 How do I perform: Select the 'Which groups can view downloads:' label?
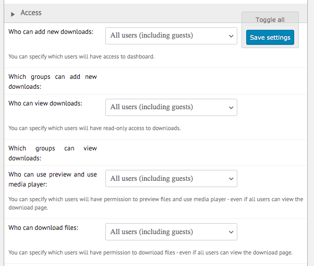click(x=53, y=153)
